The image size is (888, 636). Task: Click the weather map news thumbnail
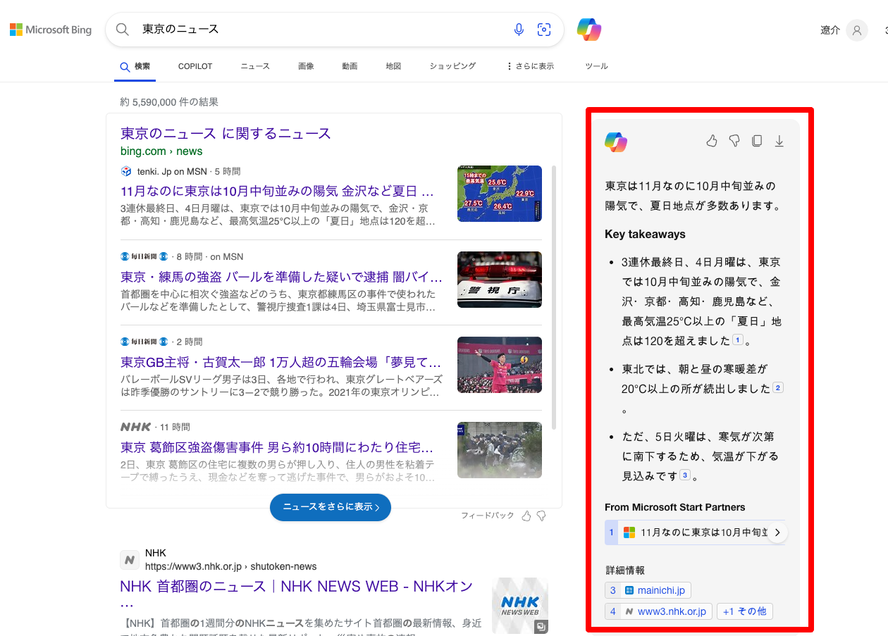(500, 194)
